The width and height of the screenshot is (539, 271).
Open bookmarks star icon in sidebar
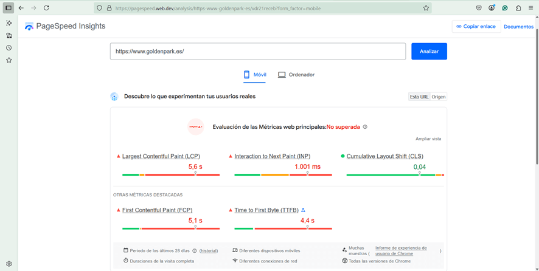point(9,60)
